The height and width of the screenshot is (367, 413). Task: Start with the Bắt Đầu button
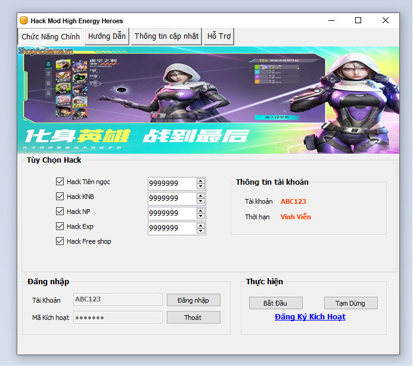[276, 303]
